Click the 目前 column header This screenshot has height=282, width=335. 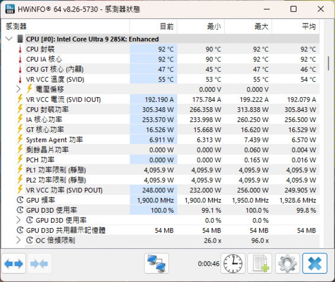click(154, 27)
